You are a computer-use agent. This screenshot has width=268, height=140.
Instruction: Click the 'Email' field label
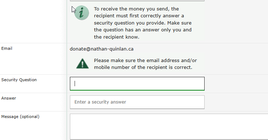point(7,48)
